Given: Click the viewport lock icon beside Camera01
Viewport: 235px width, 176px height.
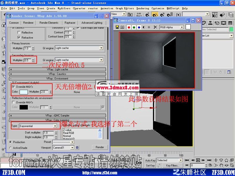Looking at the screenshot, I should [77, 148].
